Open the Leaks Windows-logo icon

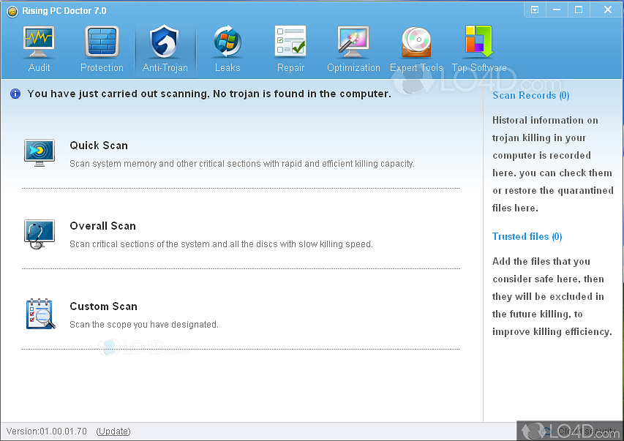click(x=228, y=41)
